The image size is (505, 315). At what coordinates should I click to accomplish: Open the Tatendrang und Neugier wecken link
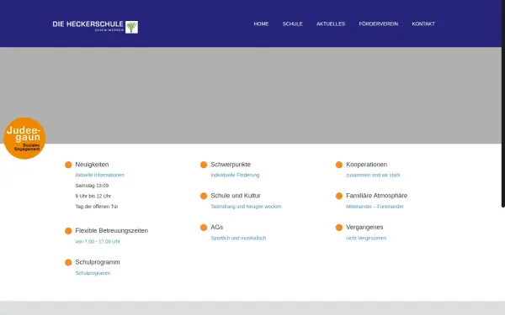coord(246,207)
